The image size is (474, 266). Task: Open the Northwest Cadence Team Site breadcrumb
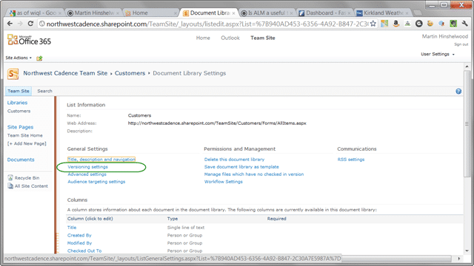click(x=65, y=73)
